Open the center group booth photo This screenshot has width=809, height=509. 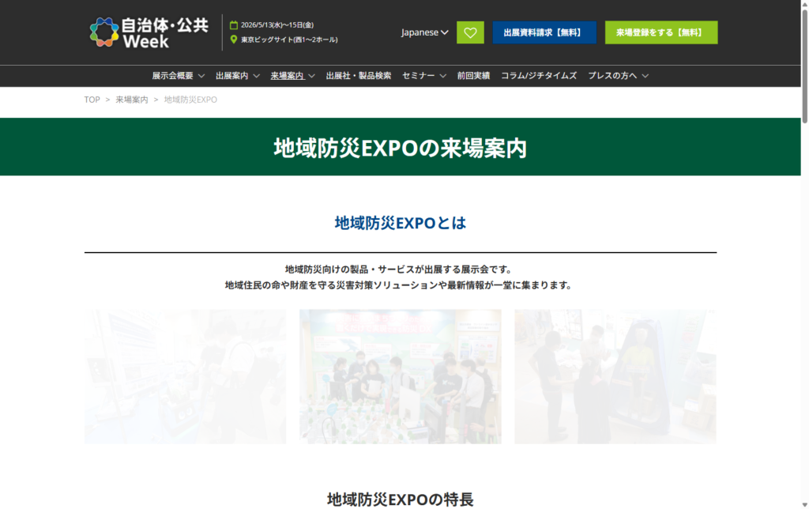pyautogui.click(x=400, y=376)
